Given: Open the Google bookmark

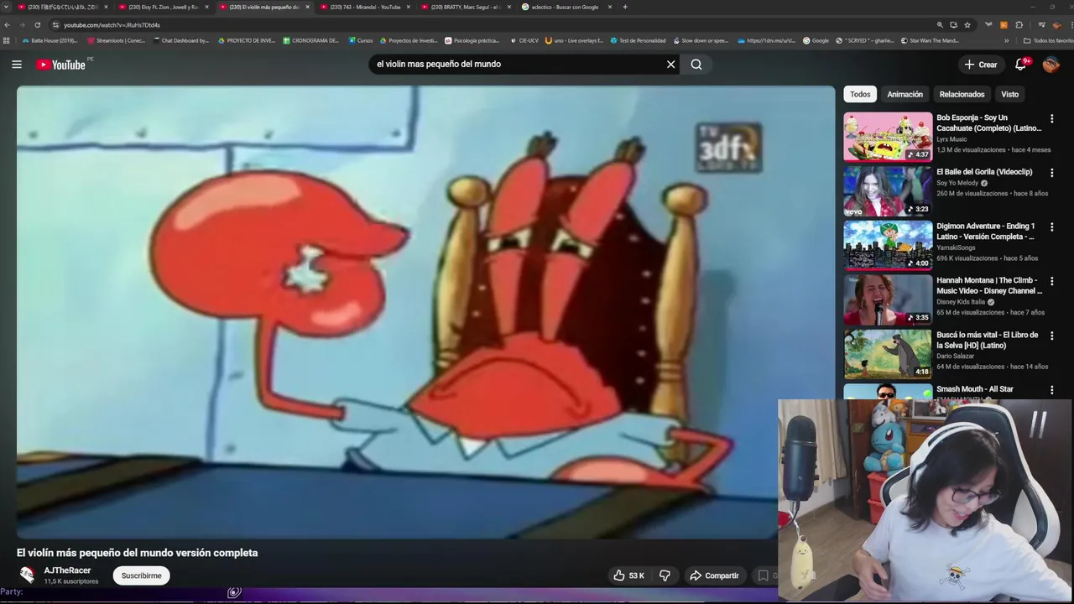Looking at the screenshot, I should point(816,40).
